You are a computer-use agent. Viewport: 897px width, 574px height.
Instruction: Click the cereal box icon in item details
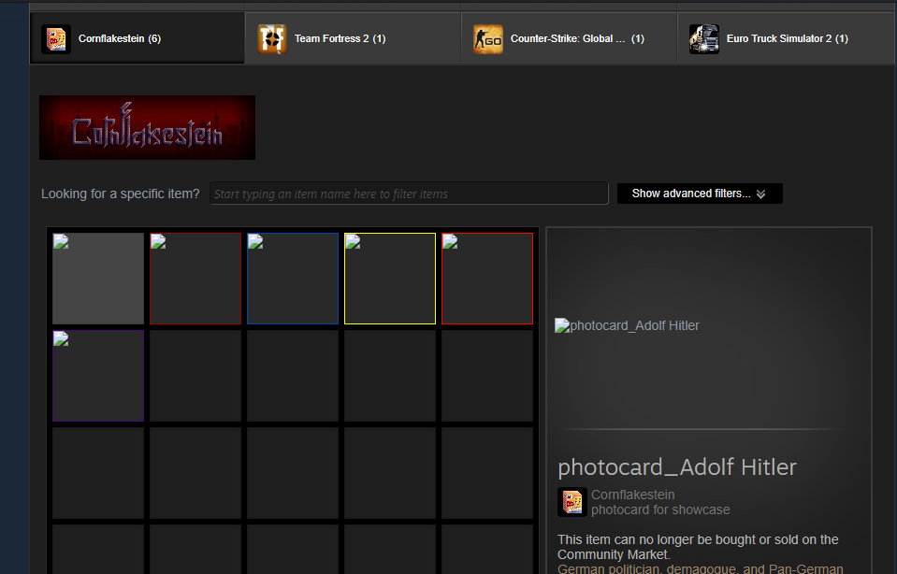572,502
